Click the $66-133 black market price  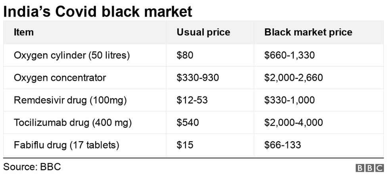tap(283, 145)
